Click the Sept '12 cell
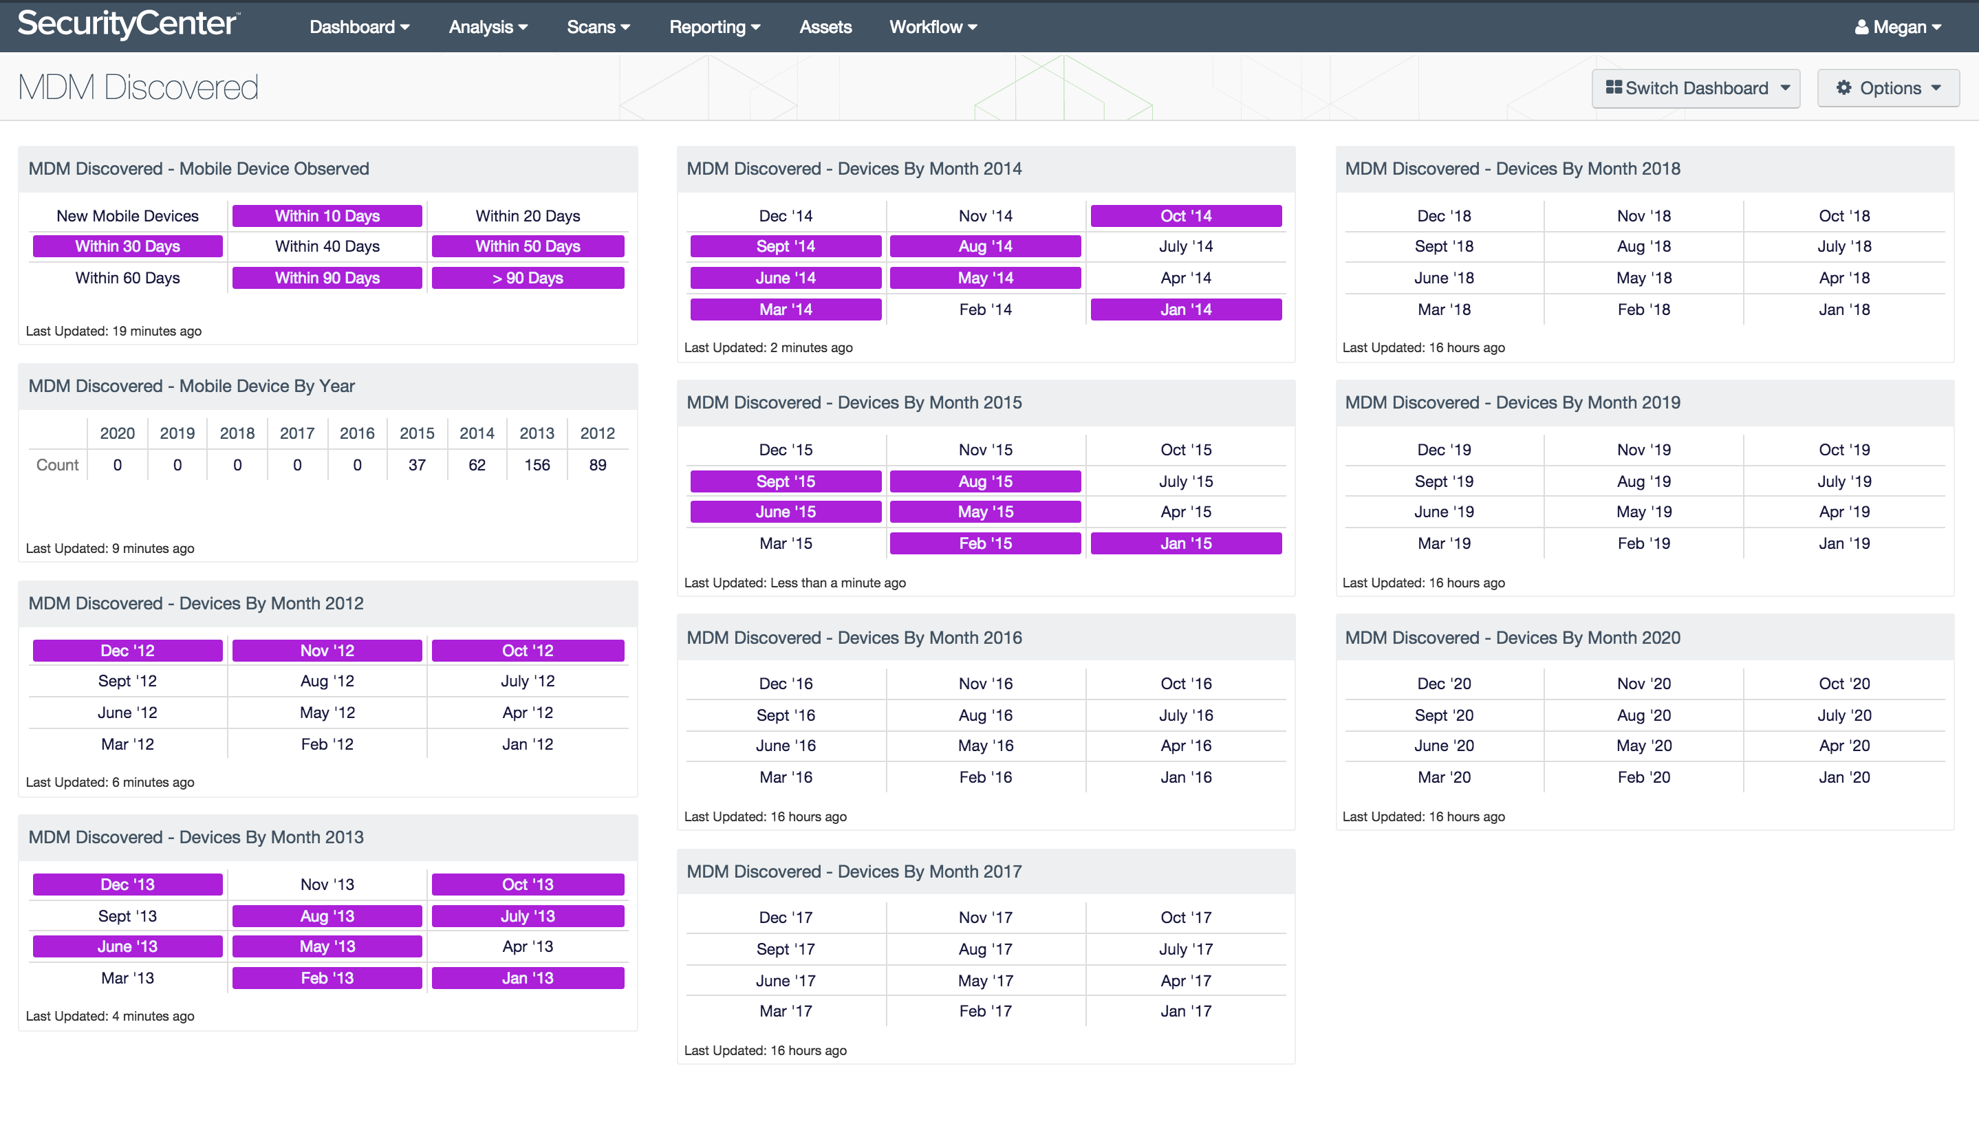 click(x=127, y=682)
